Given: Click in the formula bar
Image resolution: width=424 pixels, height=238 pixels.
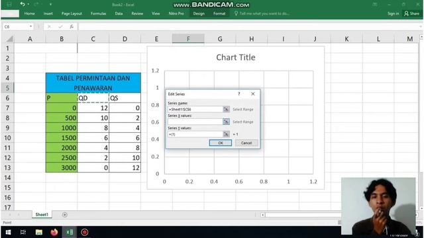Looking at the screenshot, I should pyautogui.click(x=248, y=26).
